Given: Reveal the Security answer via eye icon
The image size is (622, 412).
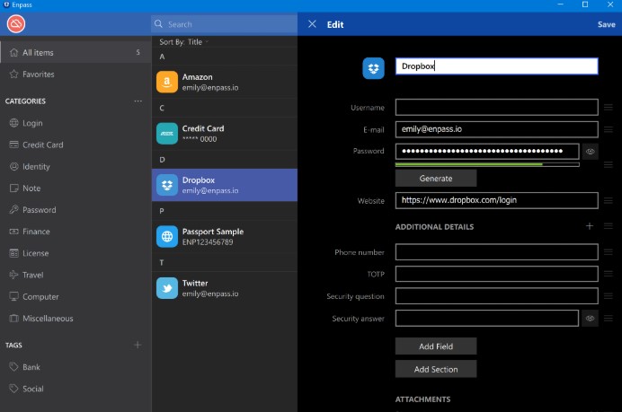Looking at the screenshot, I should click(591, 318).
